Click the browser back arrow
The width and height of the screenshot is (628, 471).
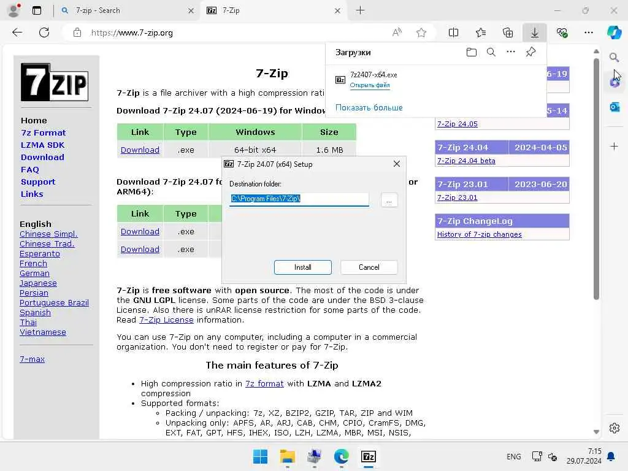(17, 33)
